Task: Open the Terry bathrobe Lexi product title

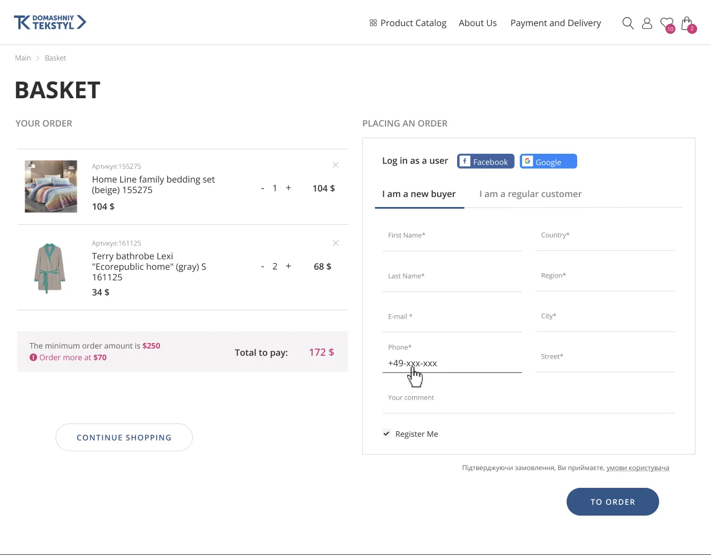Action: tap(149, 266)
